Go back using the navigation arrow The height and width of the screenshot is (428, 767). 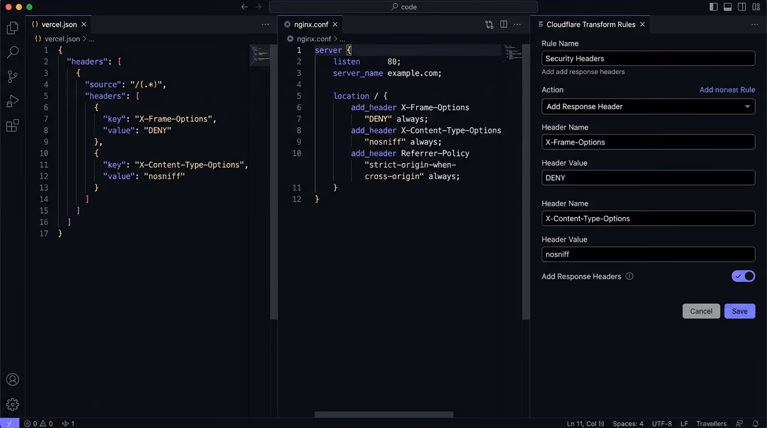[244, 7]
